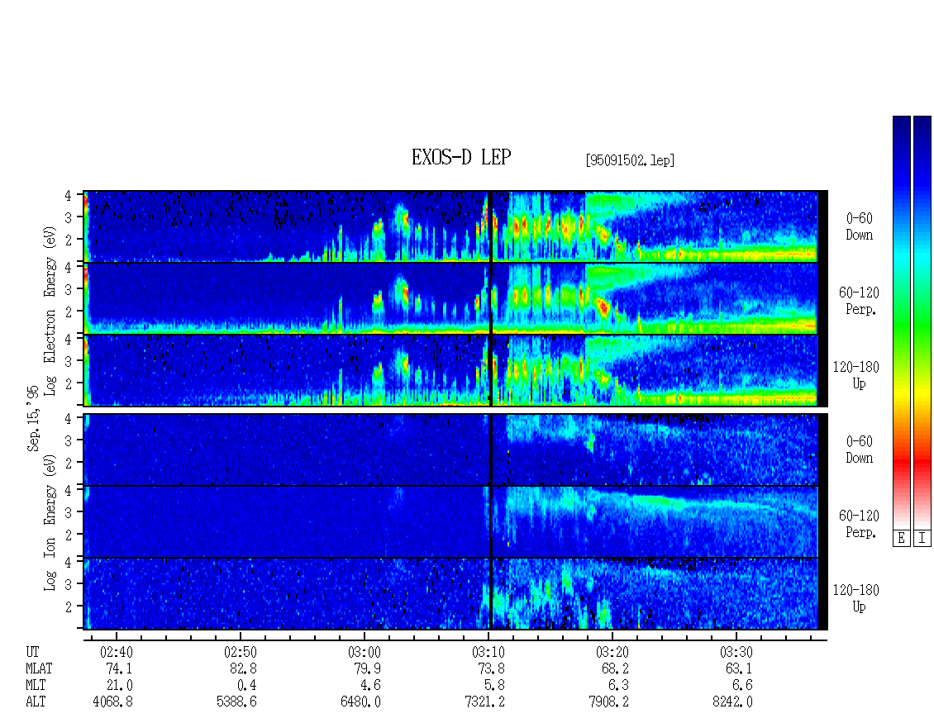Click the UT row label
934x723 pixels.
pos(32,652)
